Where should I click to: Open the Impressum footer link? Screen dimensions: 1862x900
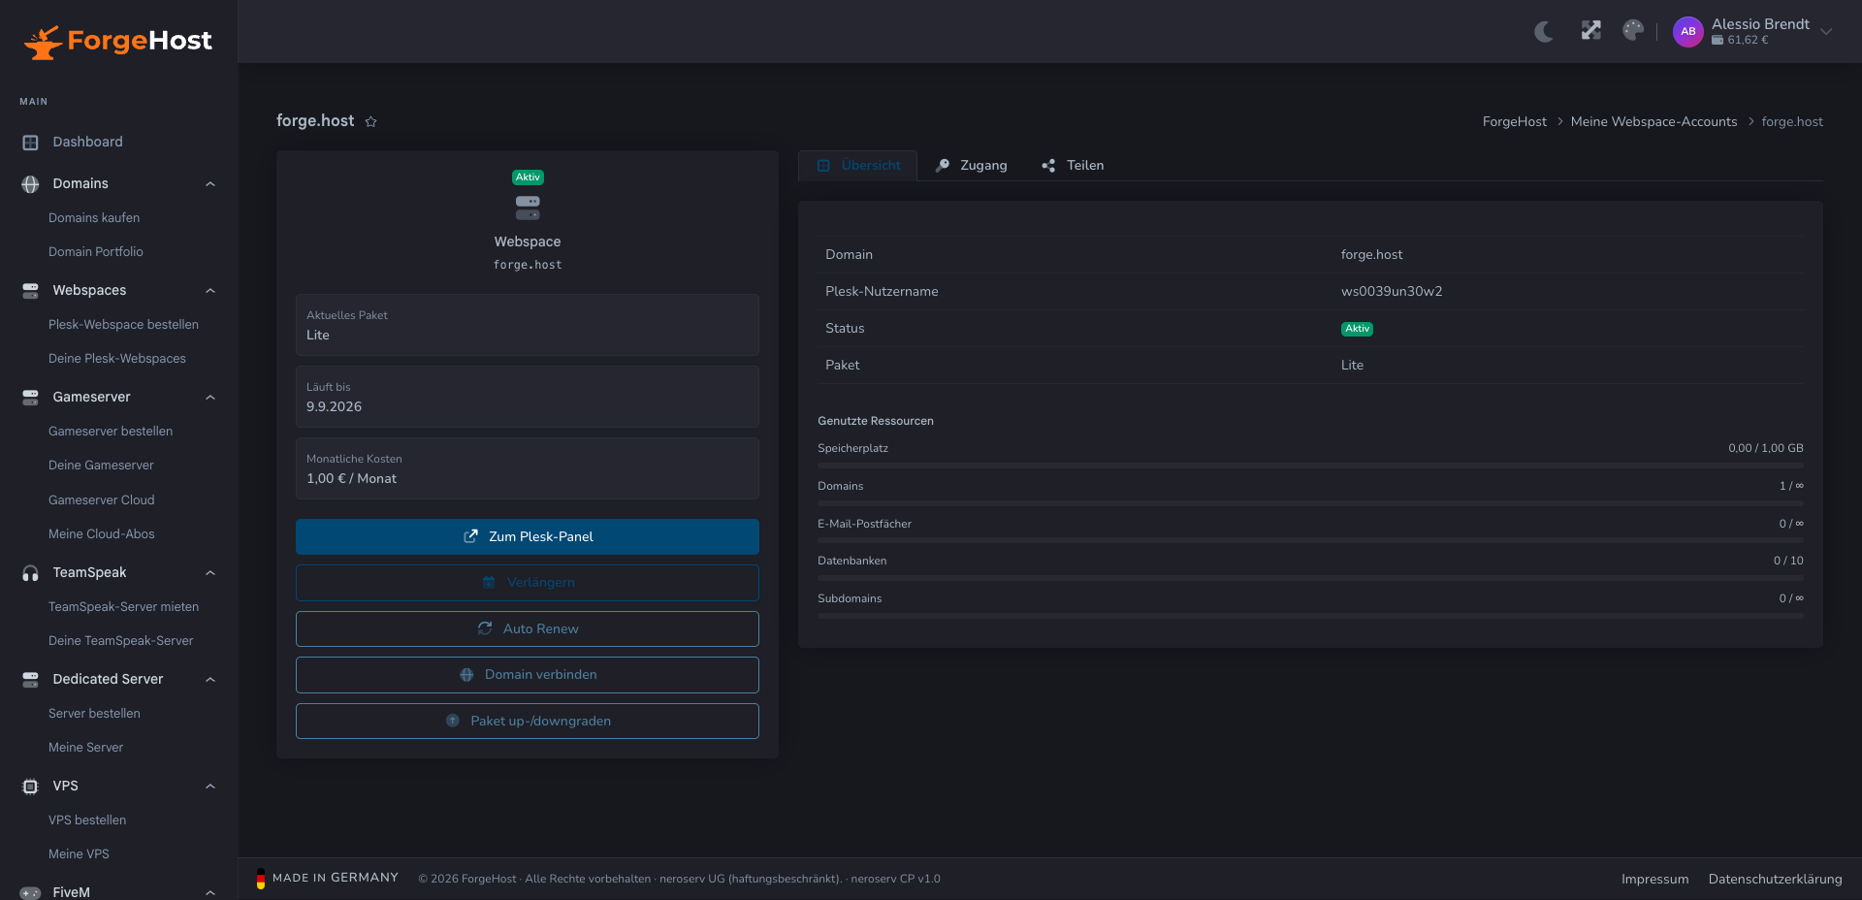pos(1654,880)
